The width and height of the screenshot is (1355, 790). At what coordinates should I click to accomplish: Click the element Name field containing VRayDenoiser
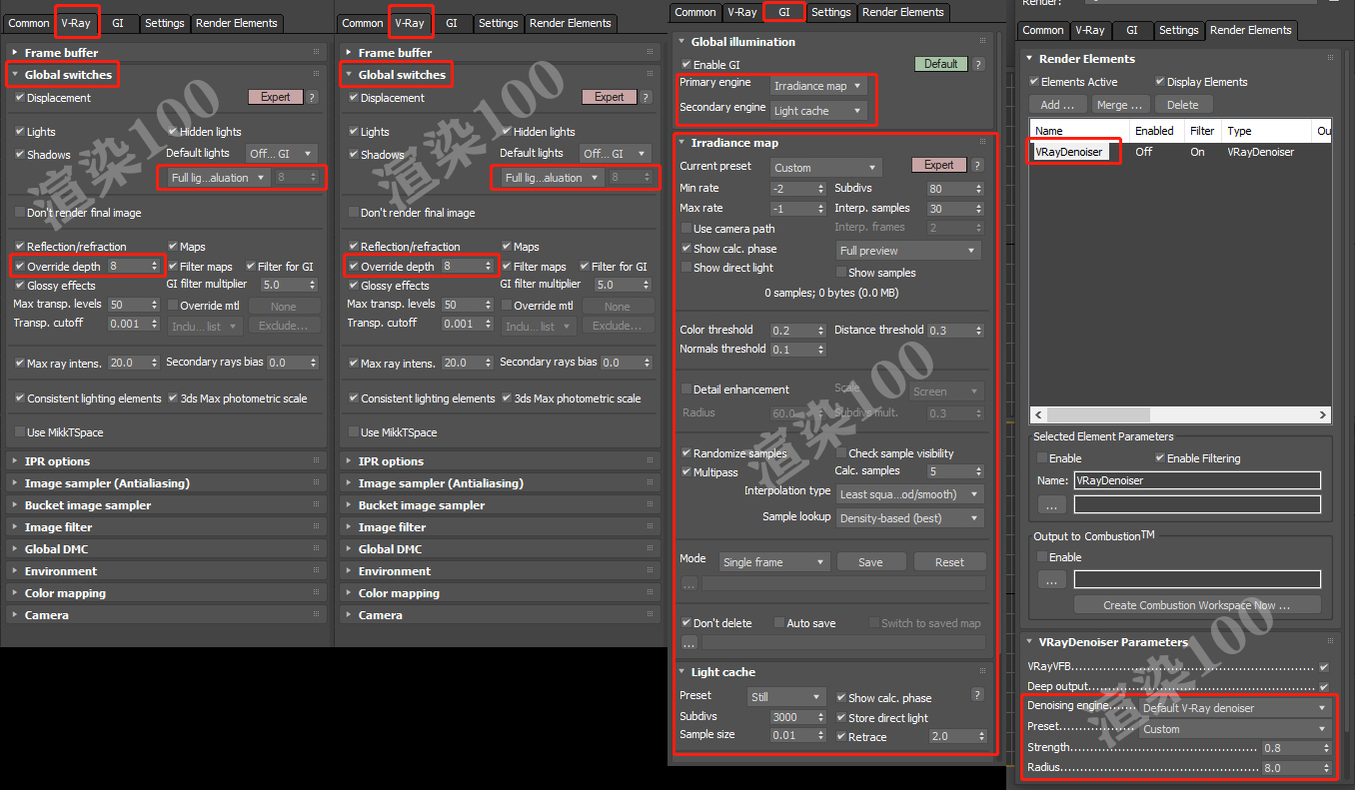tap(1197, 480)
